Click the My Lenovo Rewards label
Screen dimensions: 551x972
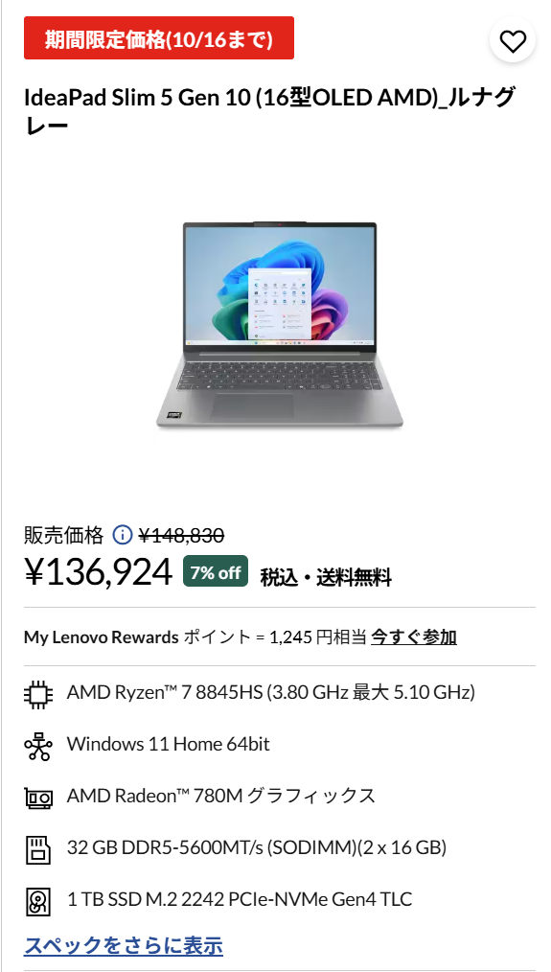coord(101,637)
